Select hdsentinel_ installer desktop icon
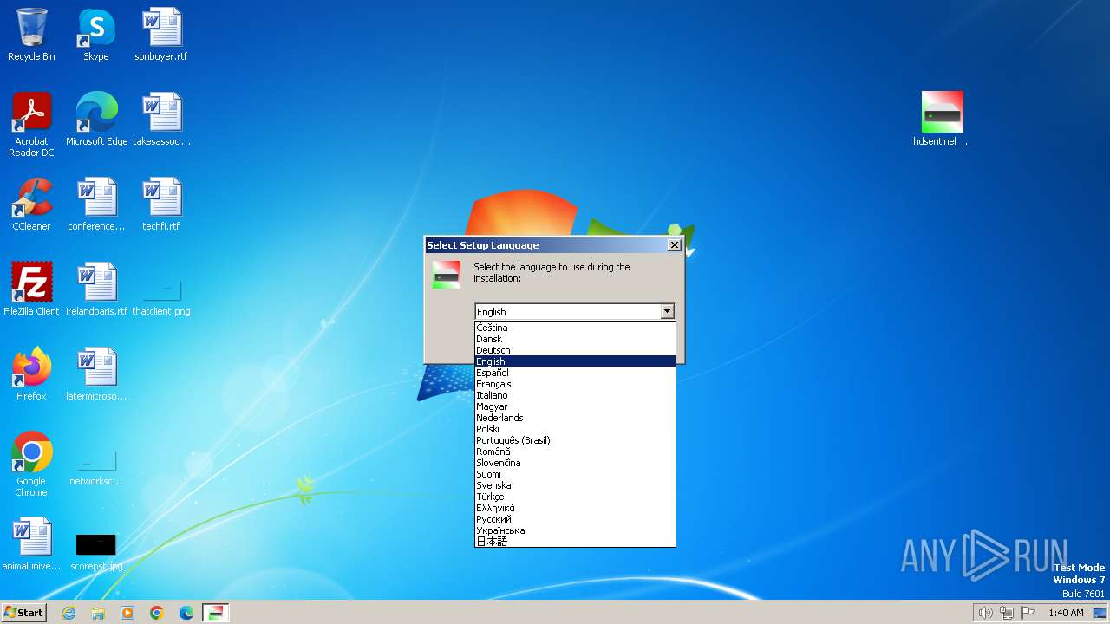This screenshot has width=1110, height=624. [x=942, y=120]
